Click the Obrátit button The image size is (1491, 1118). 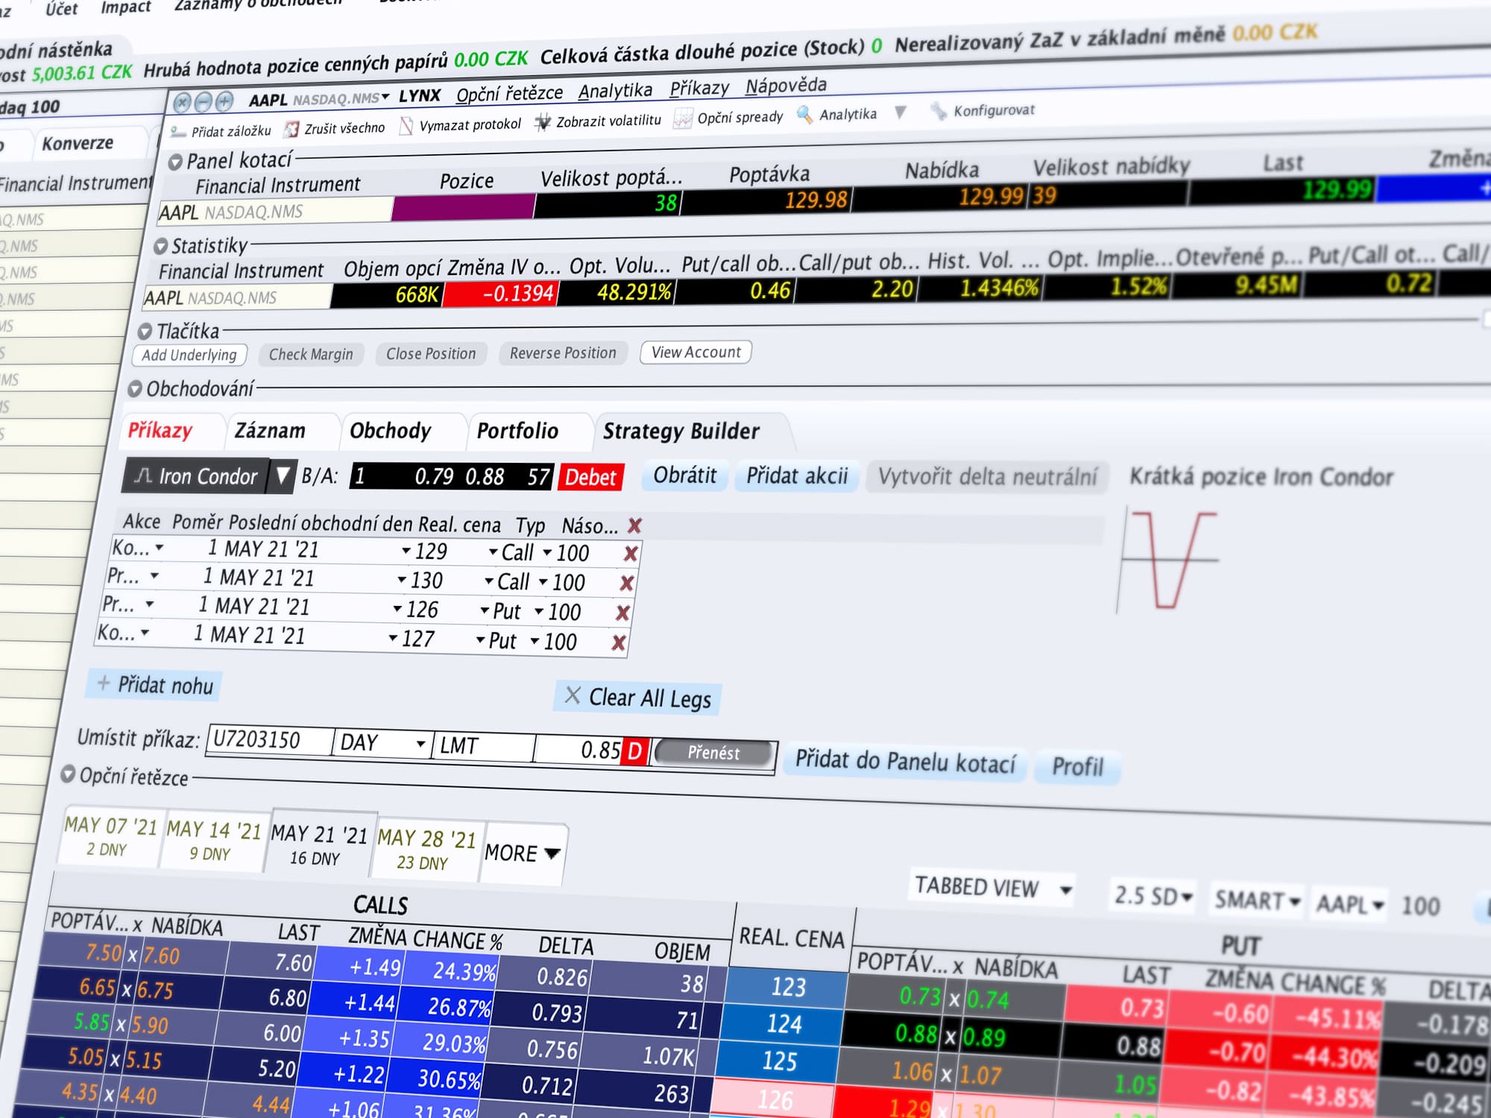684,476
